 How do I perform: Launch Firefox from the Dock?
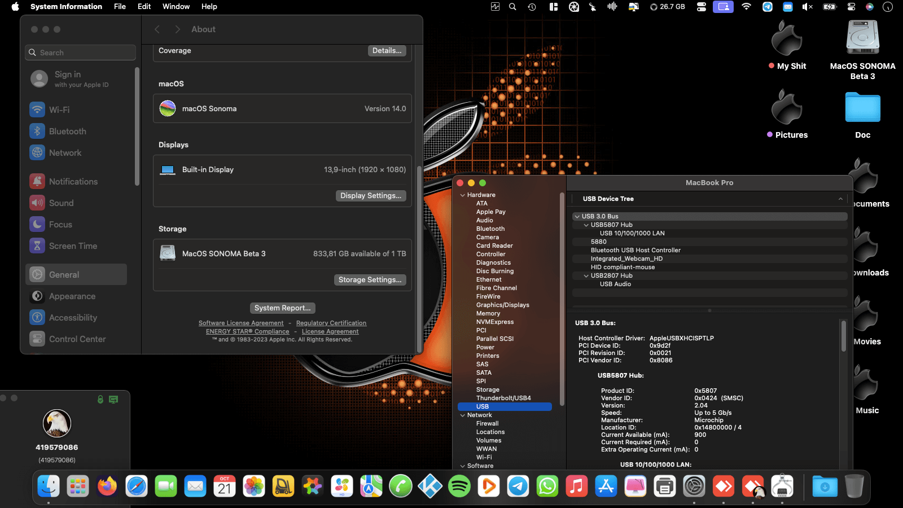point(107,486)
